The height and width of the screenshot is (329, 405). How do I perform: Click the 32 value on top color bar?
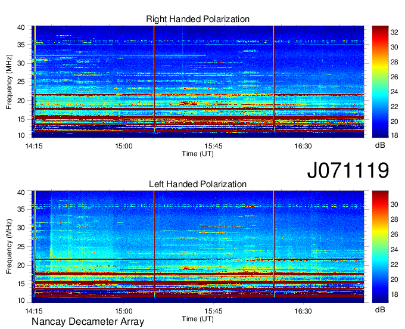394,32
